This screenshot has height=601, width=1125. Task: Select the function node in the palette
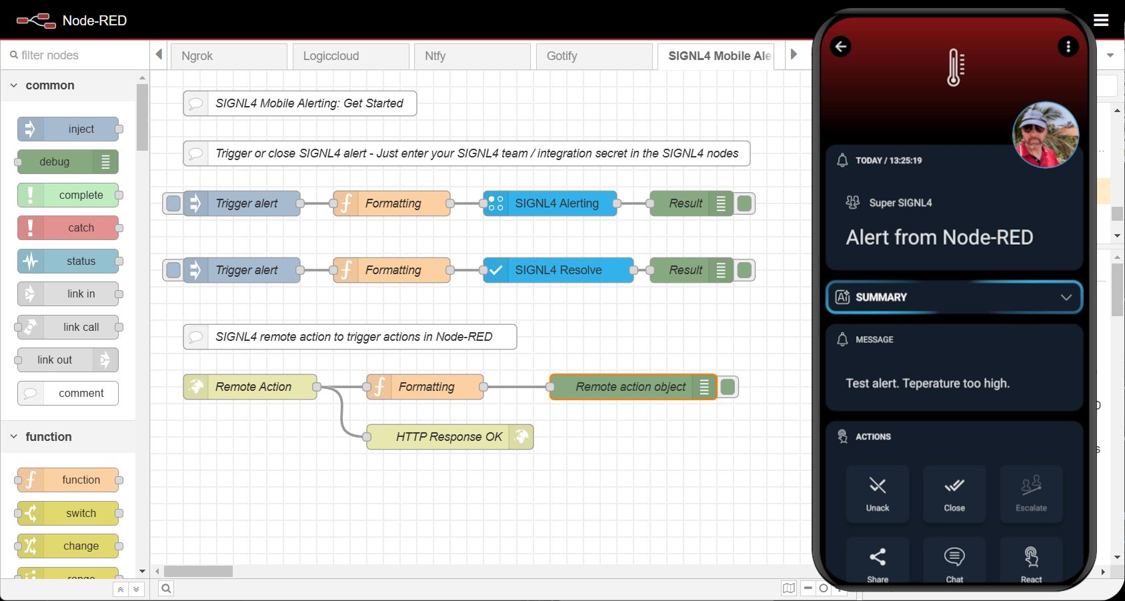(67, 480)
